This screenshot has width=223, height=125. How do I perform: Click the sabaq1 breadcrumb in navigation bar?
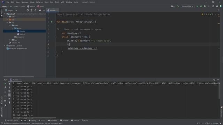click(x=5, y=6)
